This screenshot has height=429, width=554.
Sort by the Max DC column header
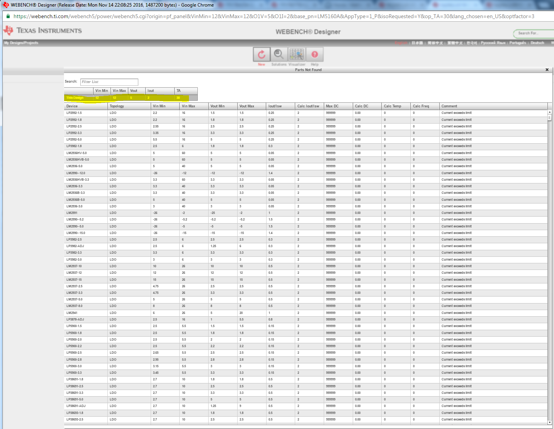tap(338, 106)
